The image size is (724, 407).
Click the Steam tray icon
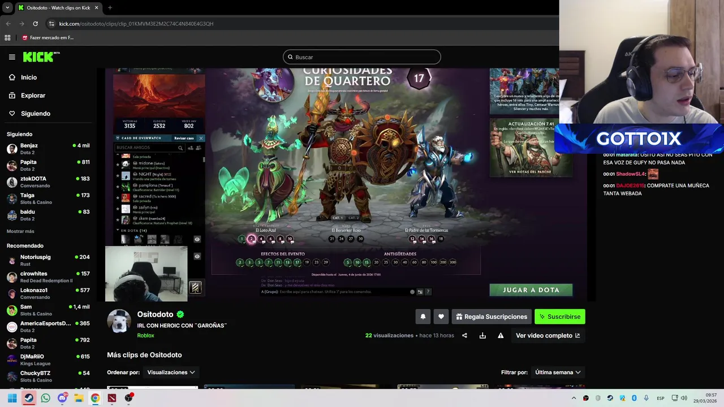(610, 398)
